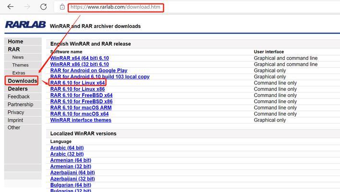Click the 'User interface' column header
This screenshot has width=340, height=192.
(x=269, y=52)
